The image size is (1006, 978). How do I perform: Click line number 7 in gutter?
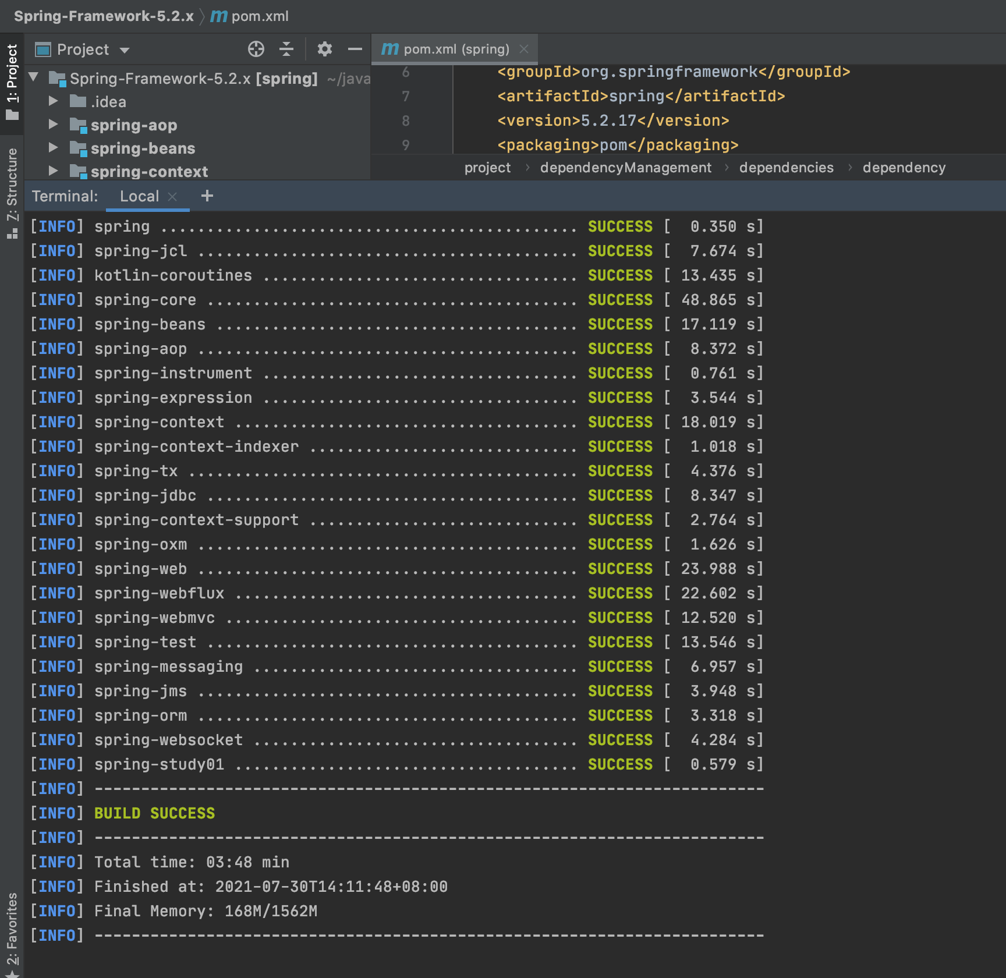406,96
